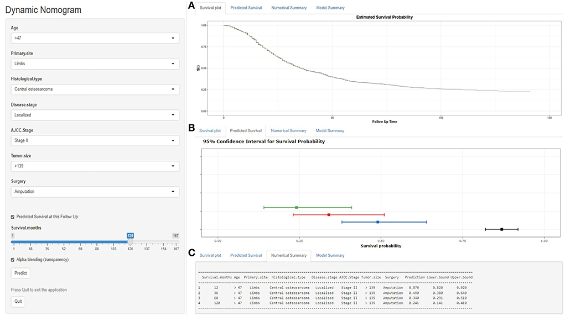Select Survival plot tab in panel B

click(210, 130)
